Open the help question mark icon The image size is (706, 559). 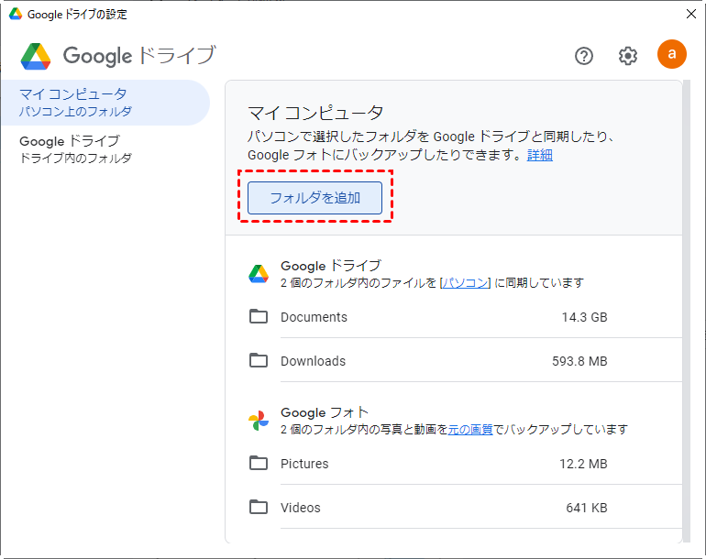coord(584,56)
